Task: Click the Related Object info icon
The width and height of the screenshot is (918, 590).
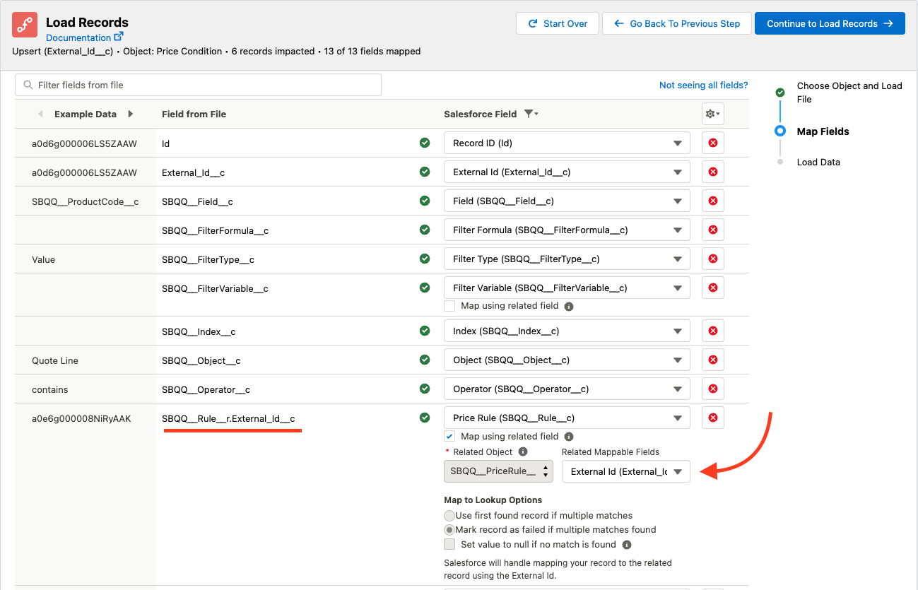Action: (523, 452)
